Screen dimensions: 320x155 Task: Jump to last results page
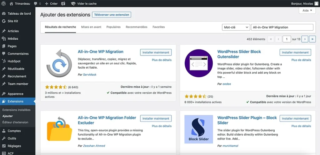[312, 39]
